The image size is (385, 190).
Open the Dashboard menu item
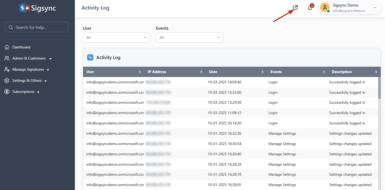[21, 47]
